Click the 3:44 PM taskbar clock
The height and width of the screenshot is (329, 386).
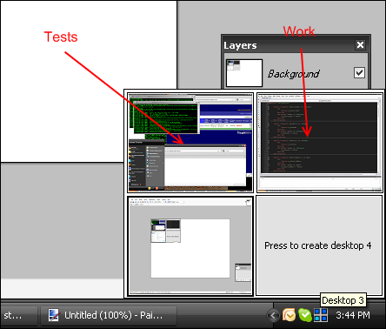coord(353,315)
